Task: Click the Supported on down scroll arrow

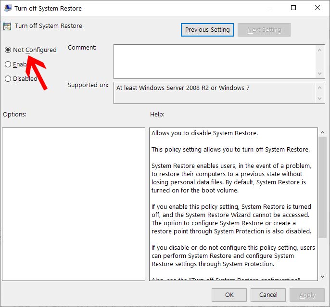Action: 319,98
